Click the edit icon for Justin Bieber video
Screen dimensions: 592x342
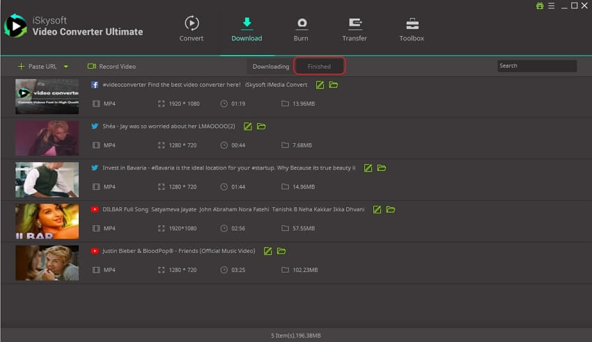(x=267, y=251)
